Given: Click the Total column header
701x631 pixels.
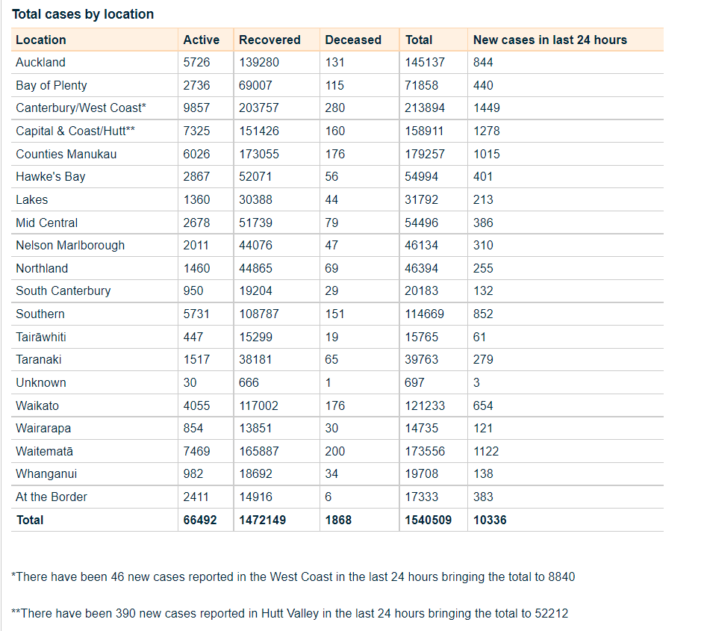Looking at the screenshot, I should pos(419,40).
